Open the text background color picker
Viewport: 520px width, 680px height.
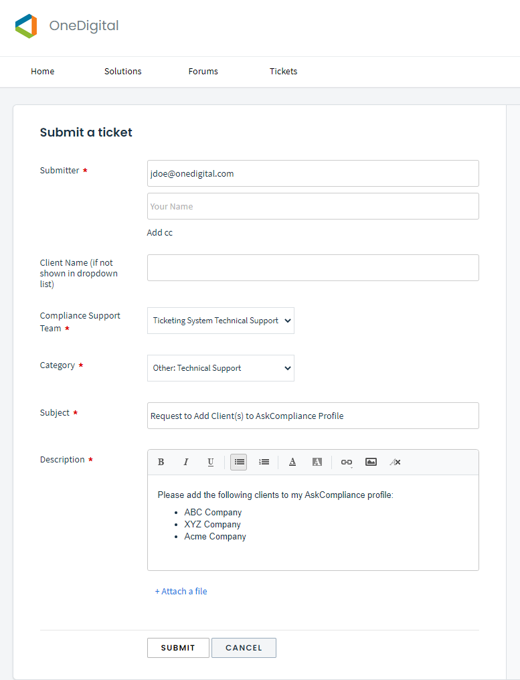click(x=317, y=462)
